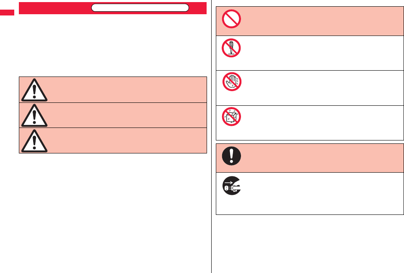The width and height of the screenshot is (404, 273).
Task: Click pink row beside top warning triangle
Action: (x=126, y=89)
